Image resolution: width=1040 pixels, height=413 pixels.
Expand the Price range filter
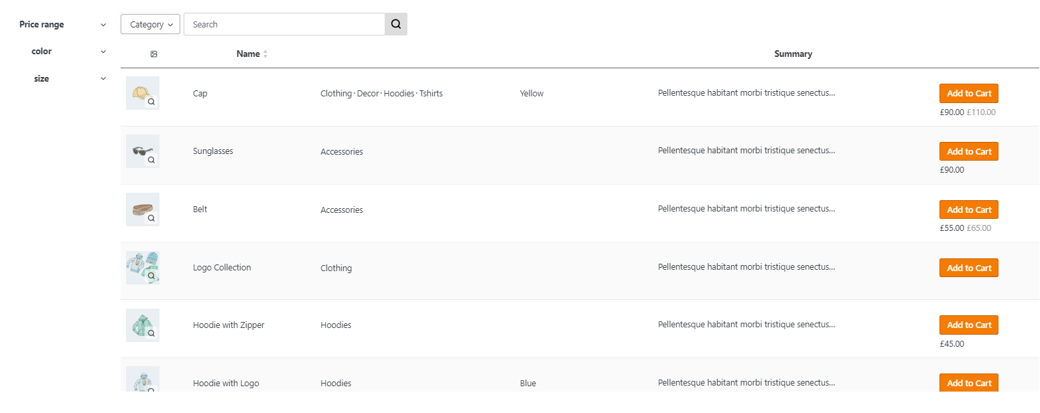click(x=62, y=25)
